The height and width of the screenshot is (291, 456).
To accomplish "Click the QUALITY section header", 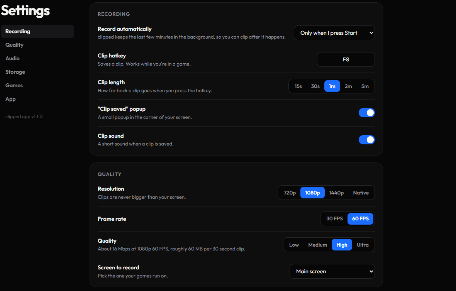I will (x=110, y=174).
